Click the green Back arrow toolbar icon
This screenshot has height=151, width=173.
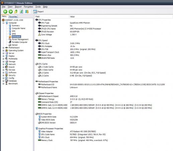click(5, 11)
